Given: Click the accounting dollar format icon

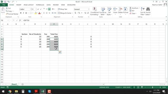Looking at the screenshot, I should [x=75, y=13].
